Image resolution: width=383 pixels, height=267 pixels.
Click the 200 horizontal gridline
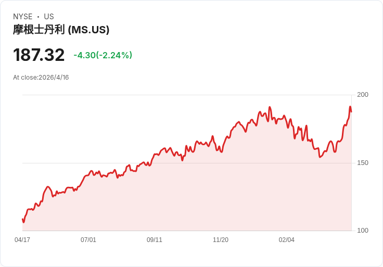pyautogui.click(x=156, y=95)
